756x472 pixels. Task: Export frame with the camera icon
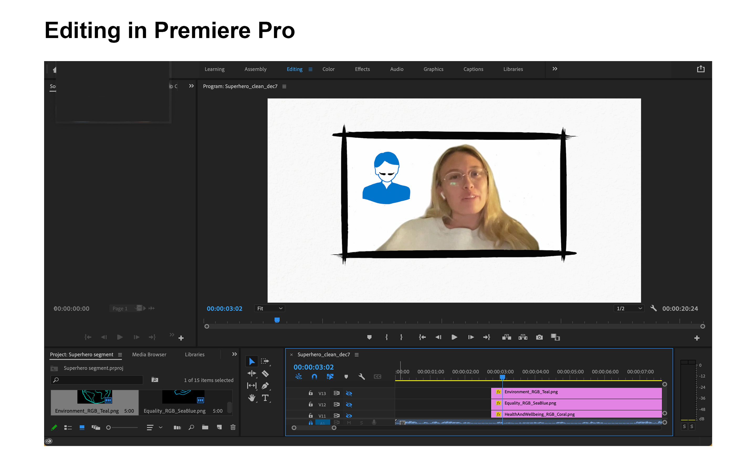pyautogui.click(x=539, y=337)
